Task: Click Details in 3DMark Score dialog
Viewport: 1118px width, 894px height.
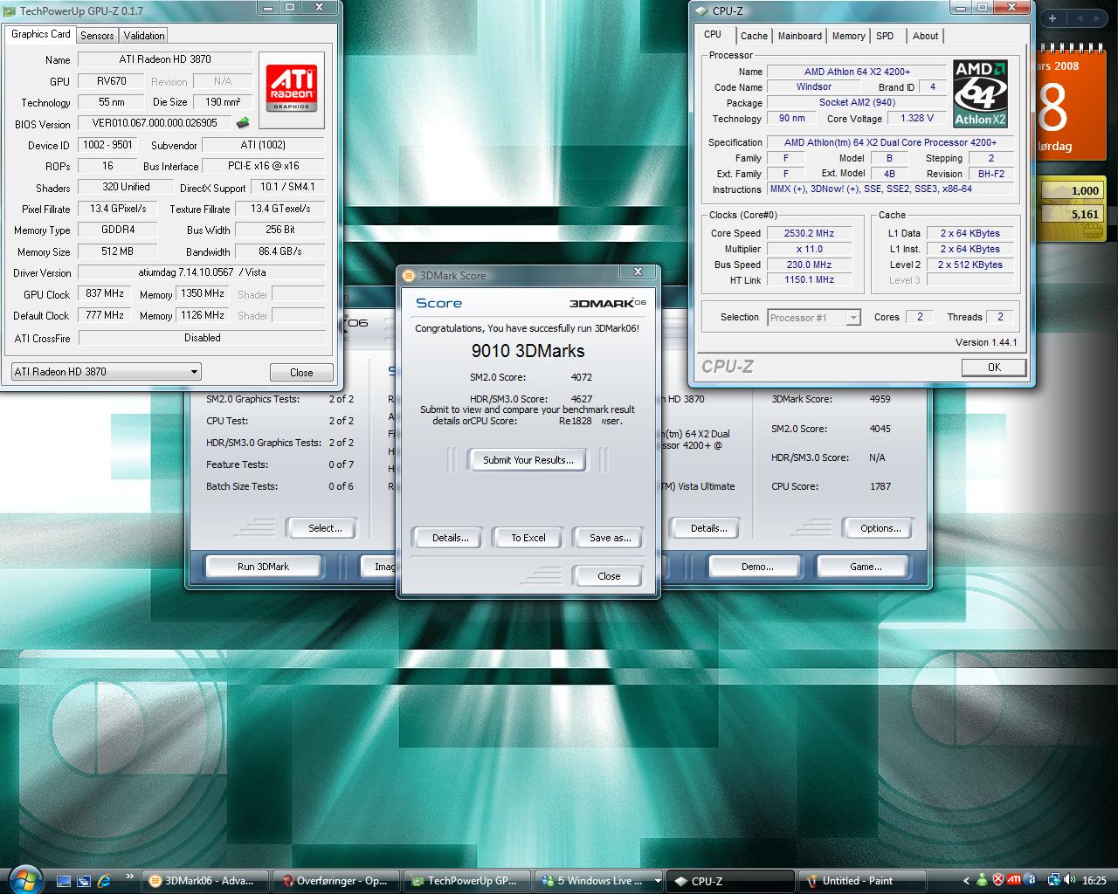Action: [x=451, y=538]
